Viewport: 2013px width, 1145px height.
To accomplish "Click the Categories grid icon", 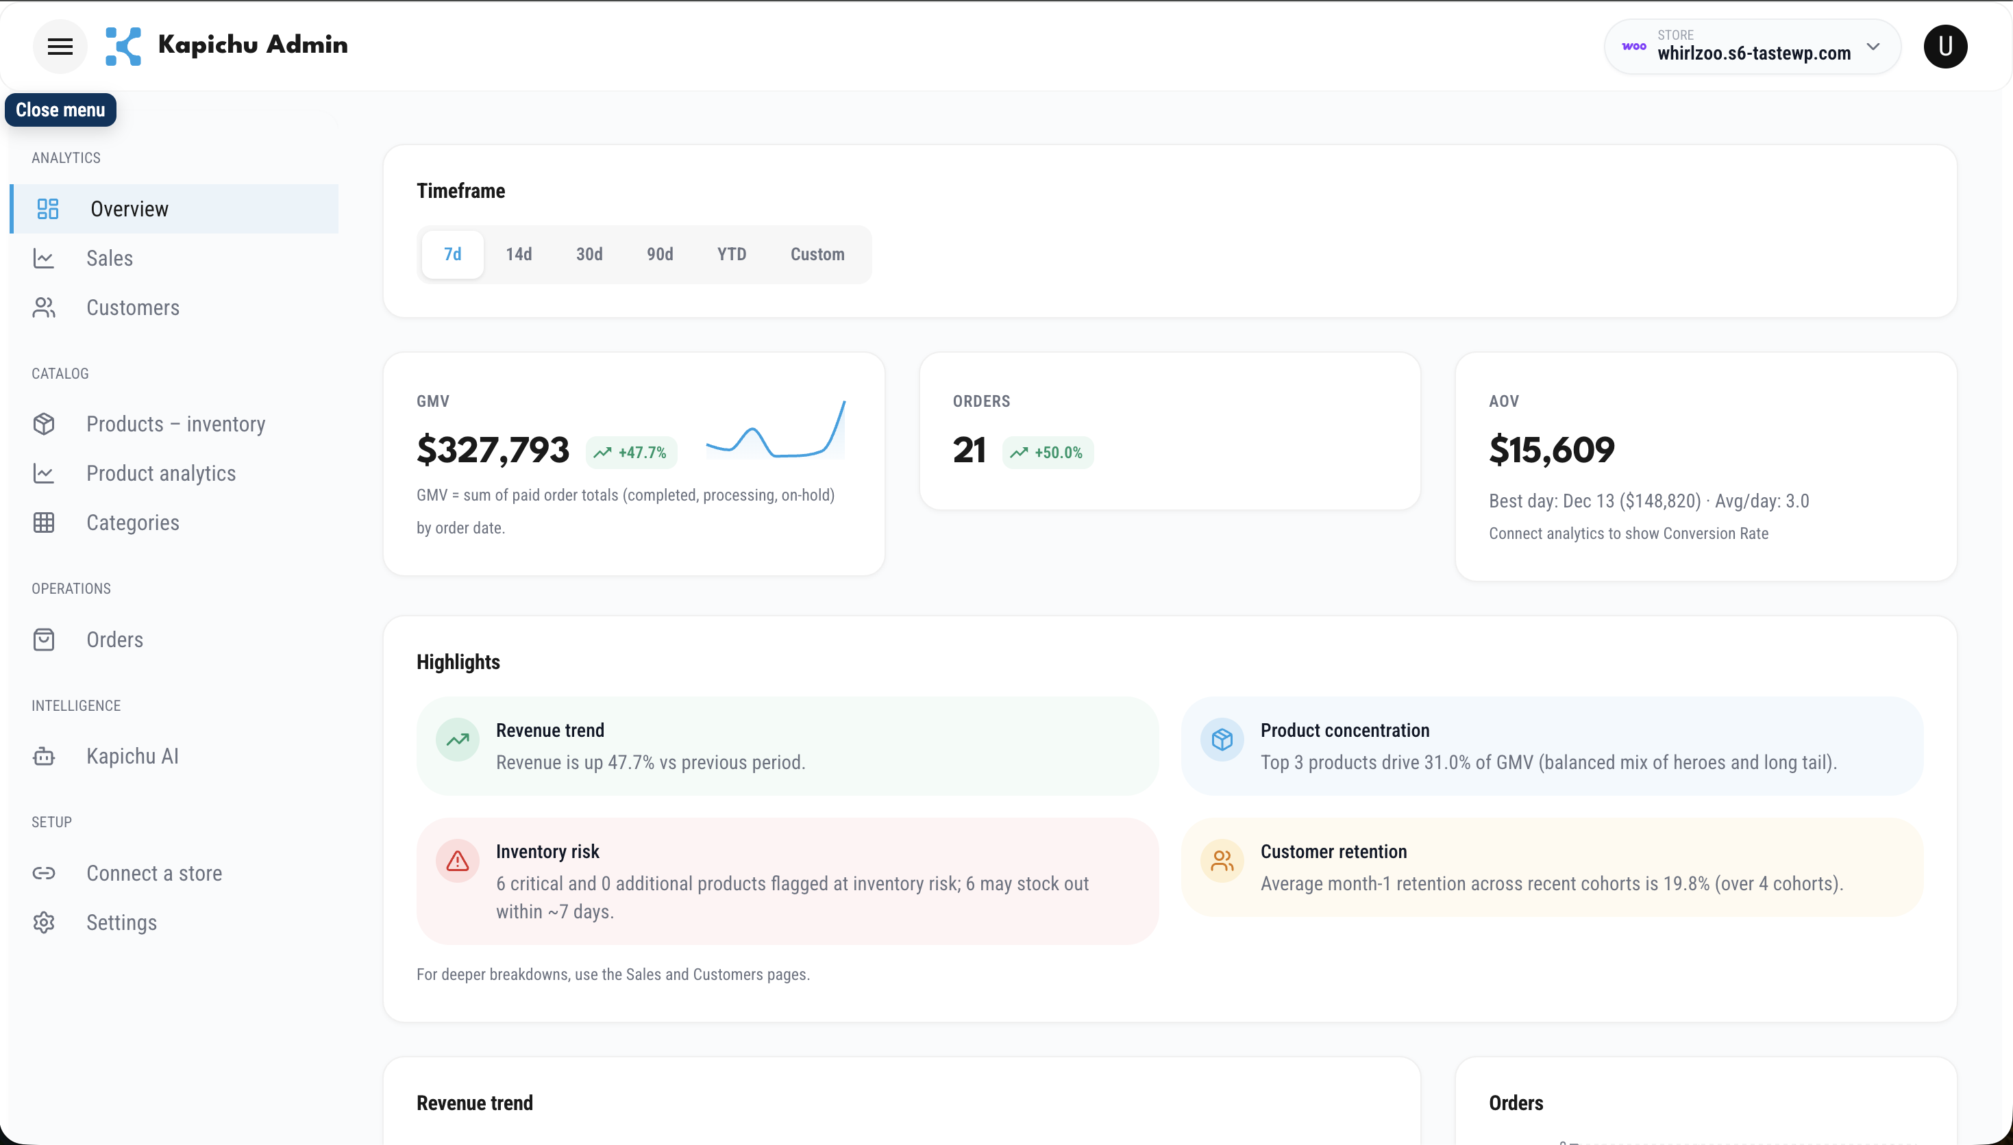I will tap(44, 523).
